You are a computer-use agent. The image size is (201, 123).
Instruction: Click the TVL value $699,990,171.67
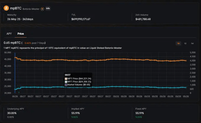85,19
